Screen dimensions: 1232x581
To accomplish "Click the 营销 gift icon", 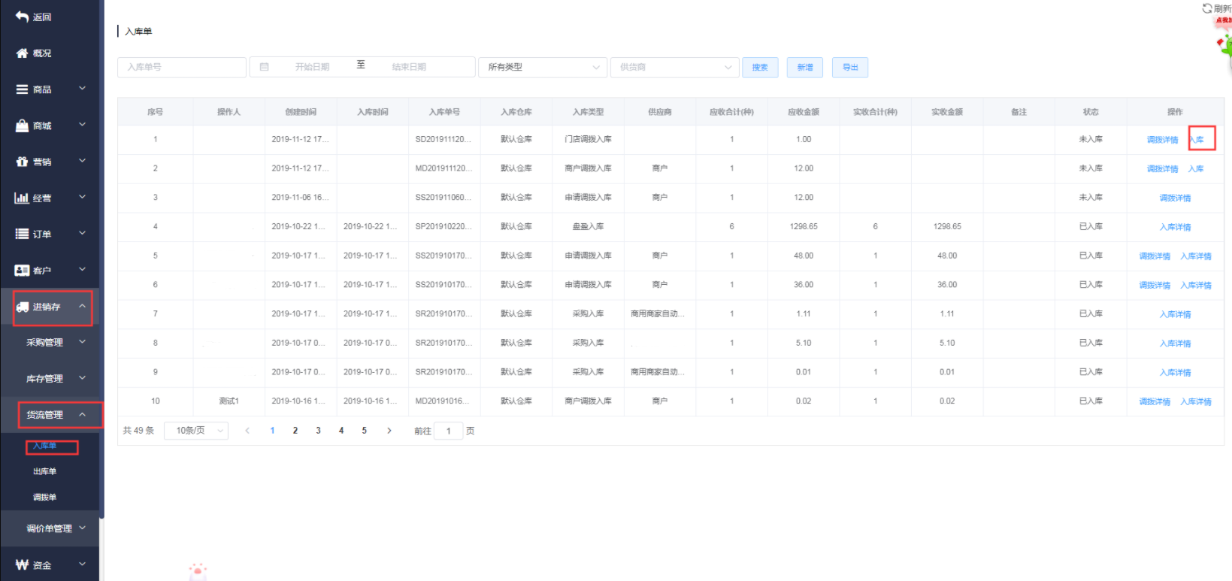I will [22, 162].
